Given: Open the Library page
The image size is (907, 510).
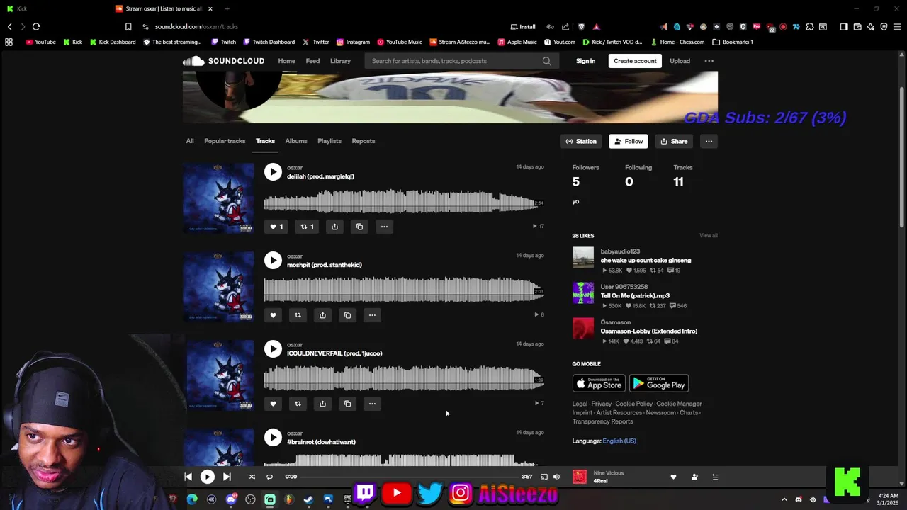Looking at the screenshot, I should [x=340, y=61].
